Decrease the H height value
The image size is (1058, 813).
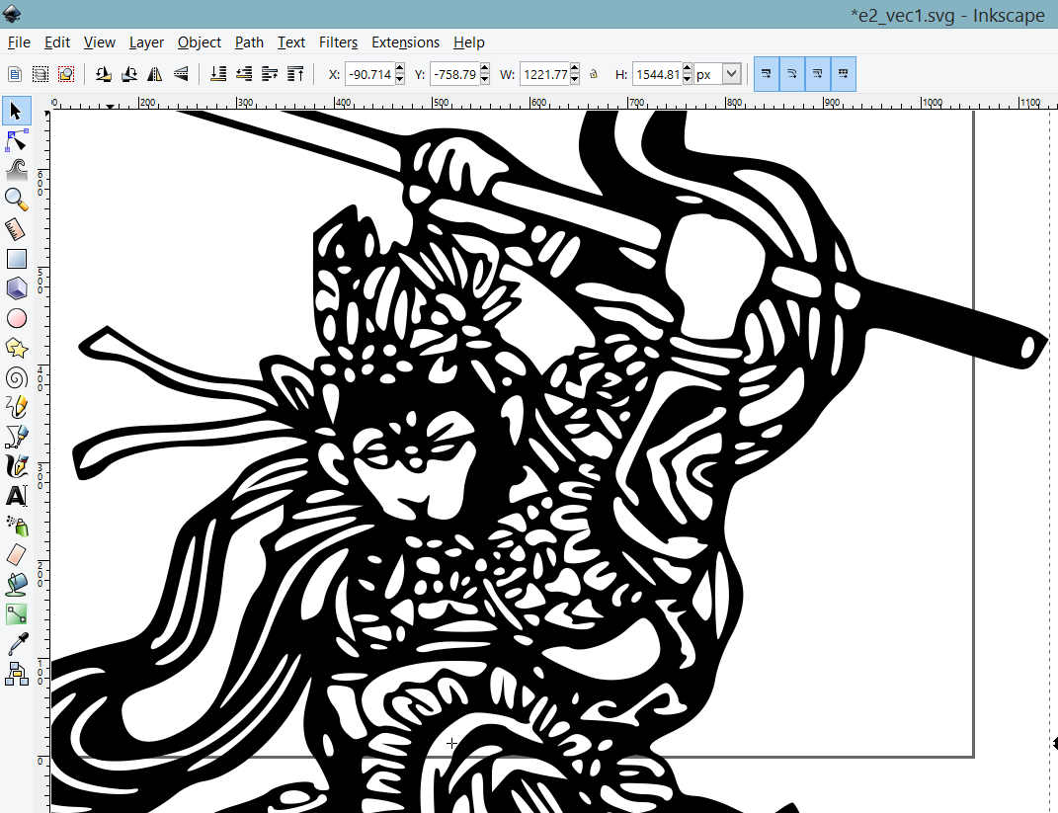pos(687,80)
